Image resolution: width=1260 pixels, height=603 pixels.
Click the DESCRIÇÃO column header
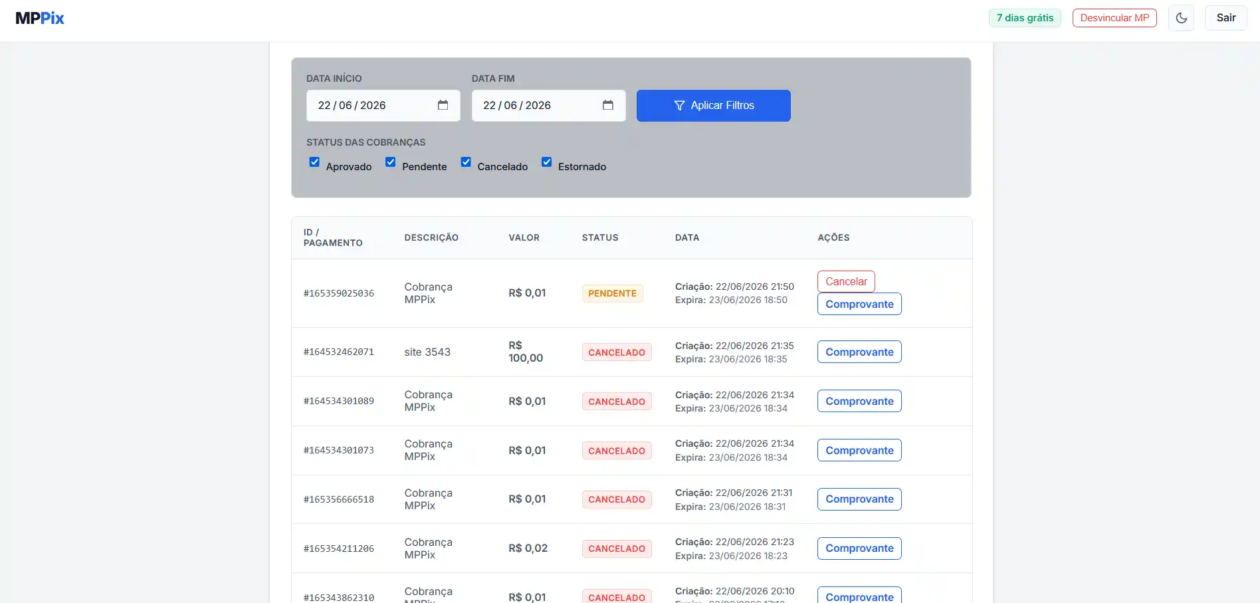(x=431, y=237)
